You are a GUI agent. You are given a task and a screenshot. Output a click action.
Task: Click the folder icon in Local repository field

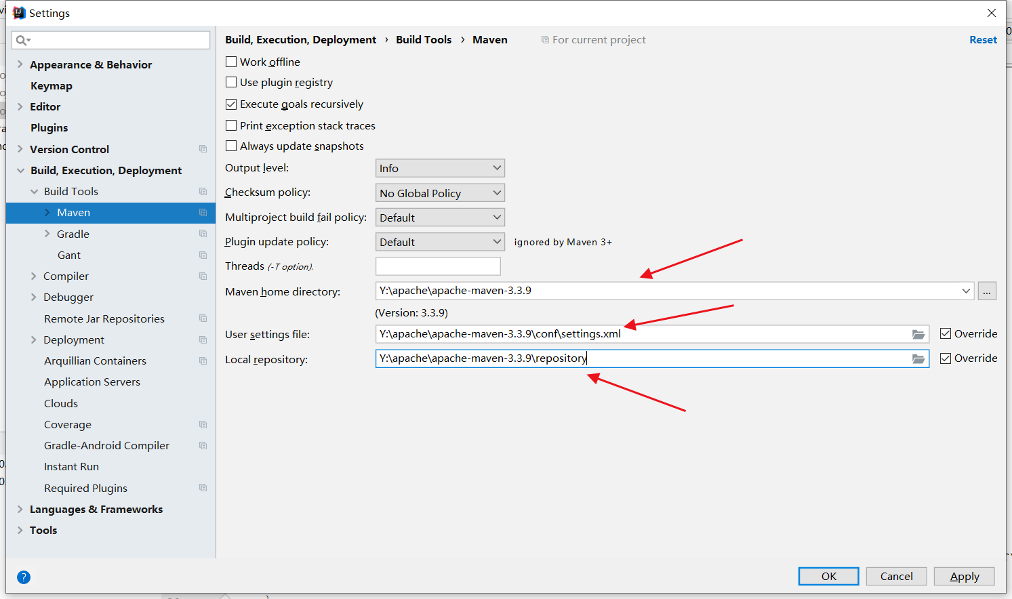pyautogui.click(x=918, y=358)
